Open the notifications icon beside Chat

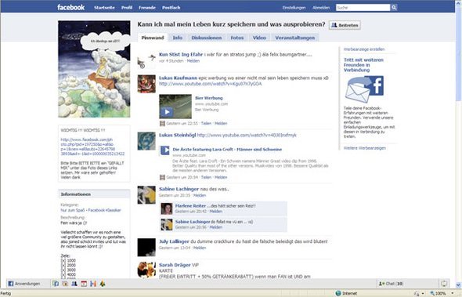click(444, 284)
